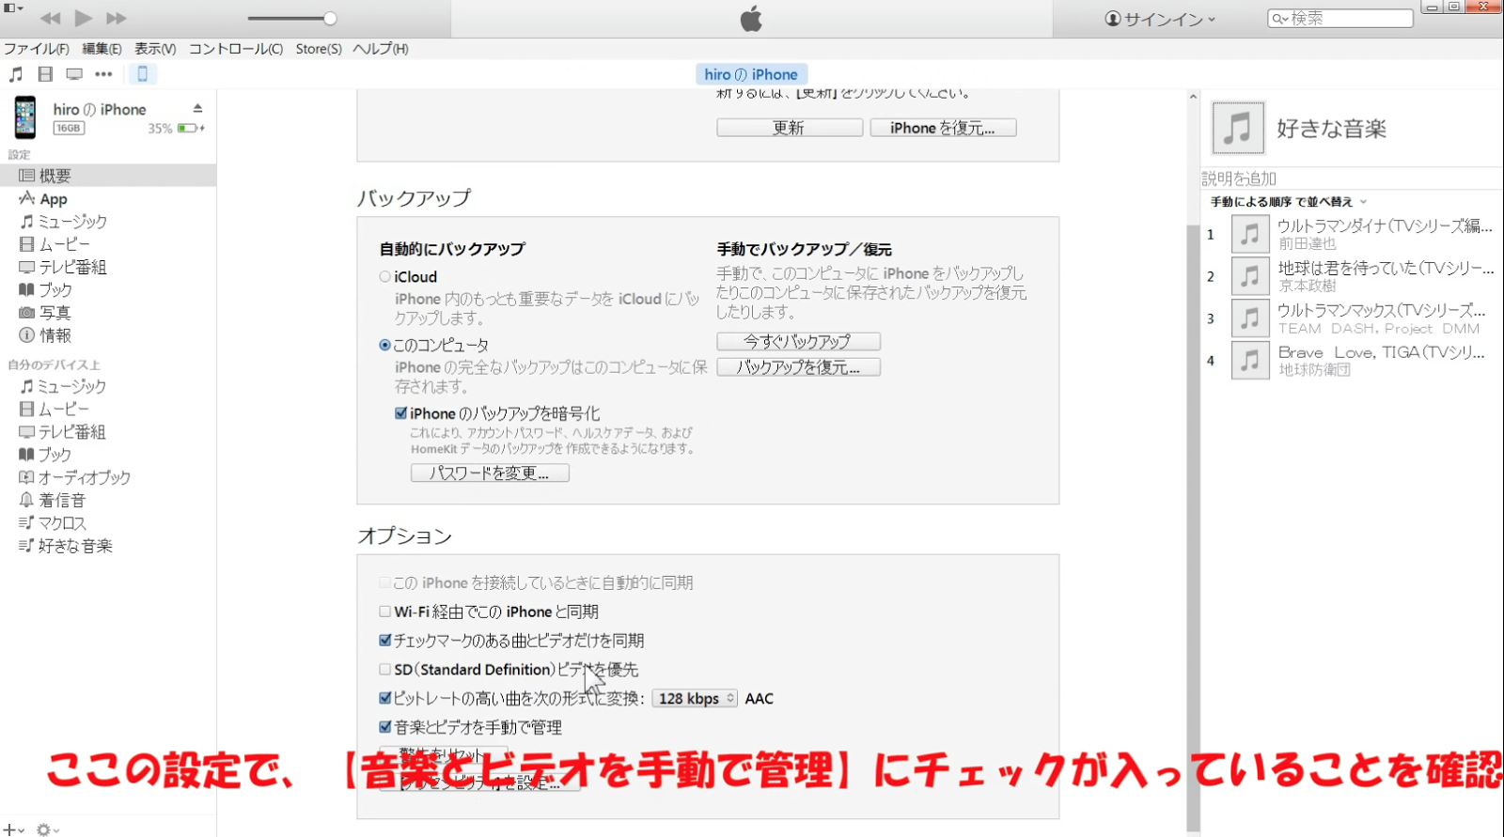Toggle ビットレートの高い曲を変換 checkbox

385,698
